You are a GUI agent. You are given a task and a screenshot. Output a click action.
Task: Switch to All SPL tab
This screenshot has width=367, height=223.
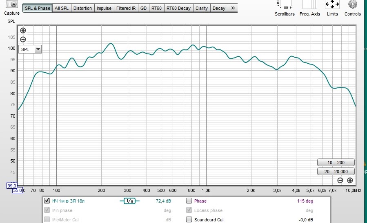tap(62, 8)
